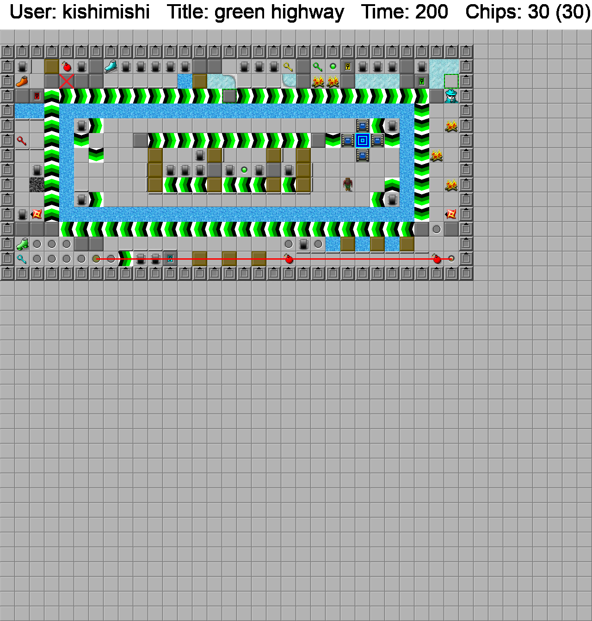
Task: Select the green key tile
Action: coord(317,67)
